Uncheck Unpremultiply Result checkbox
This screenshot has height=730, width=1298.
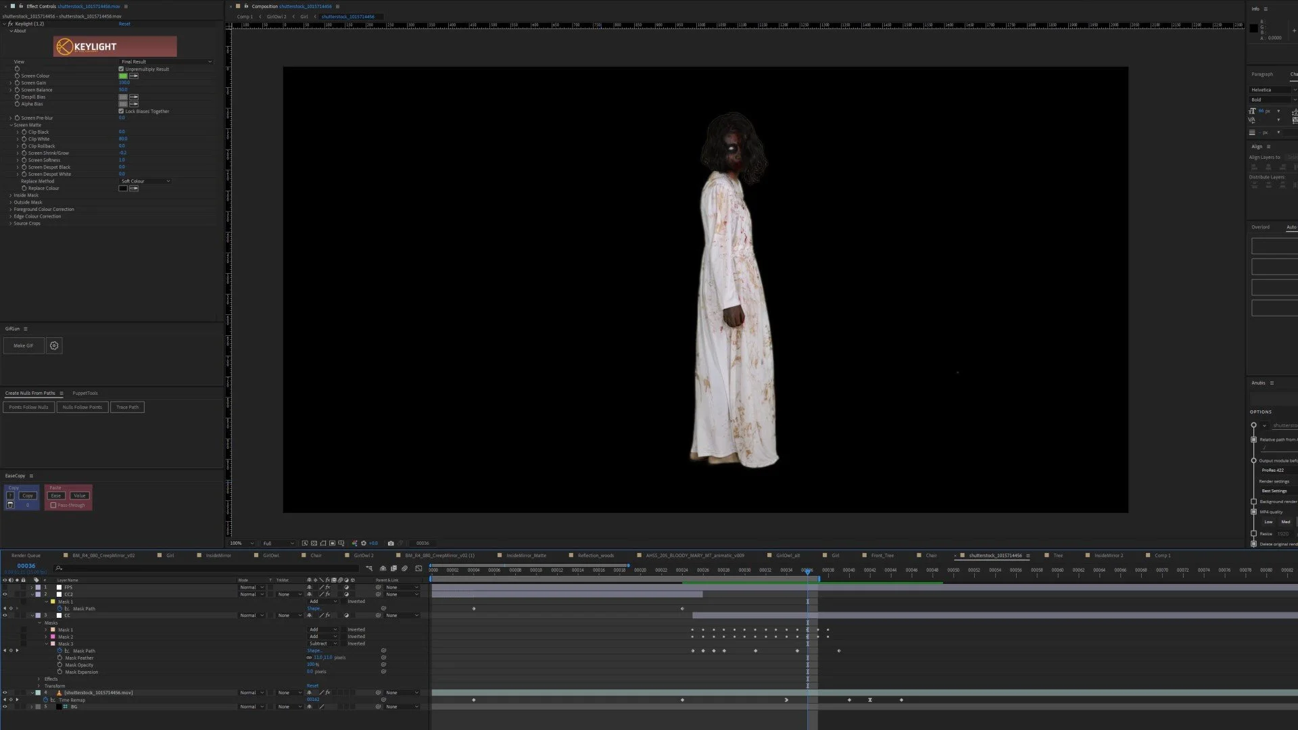122,69
